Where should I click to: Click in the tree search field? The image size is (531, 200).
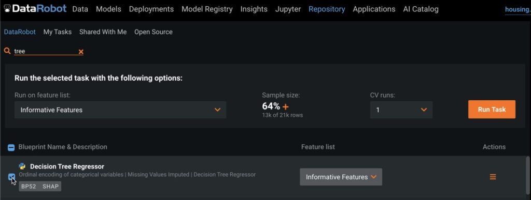click(46, 51)
